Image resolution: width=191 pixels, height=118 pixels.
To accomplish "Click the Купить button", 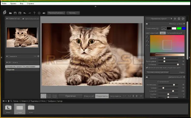I will pyautogui.click(x=73, y=13).
